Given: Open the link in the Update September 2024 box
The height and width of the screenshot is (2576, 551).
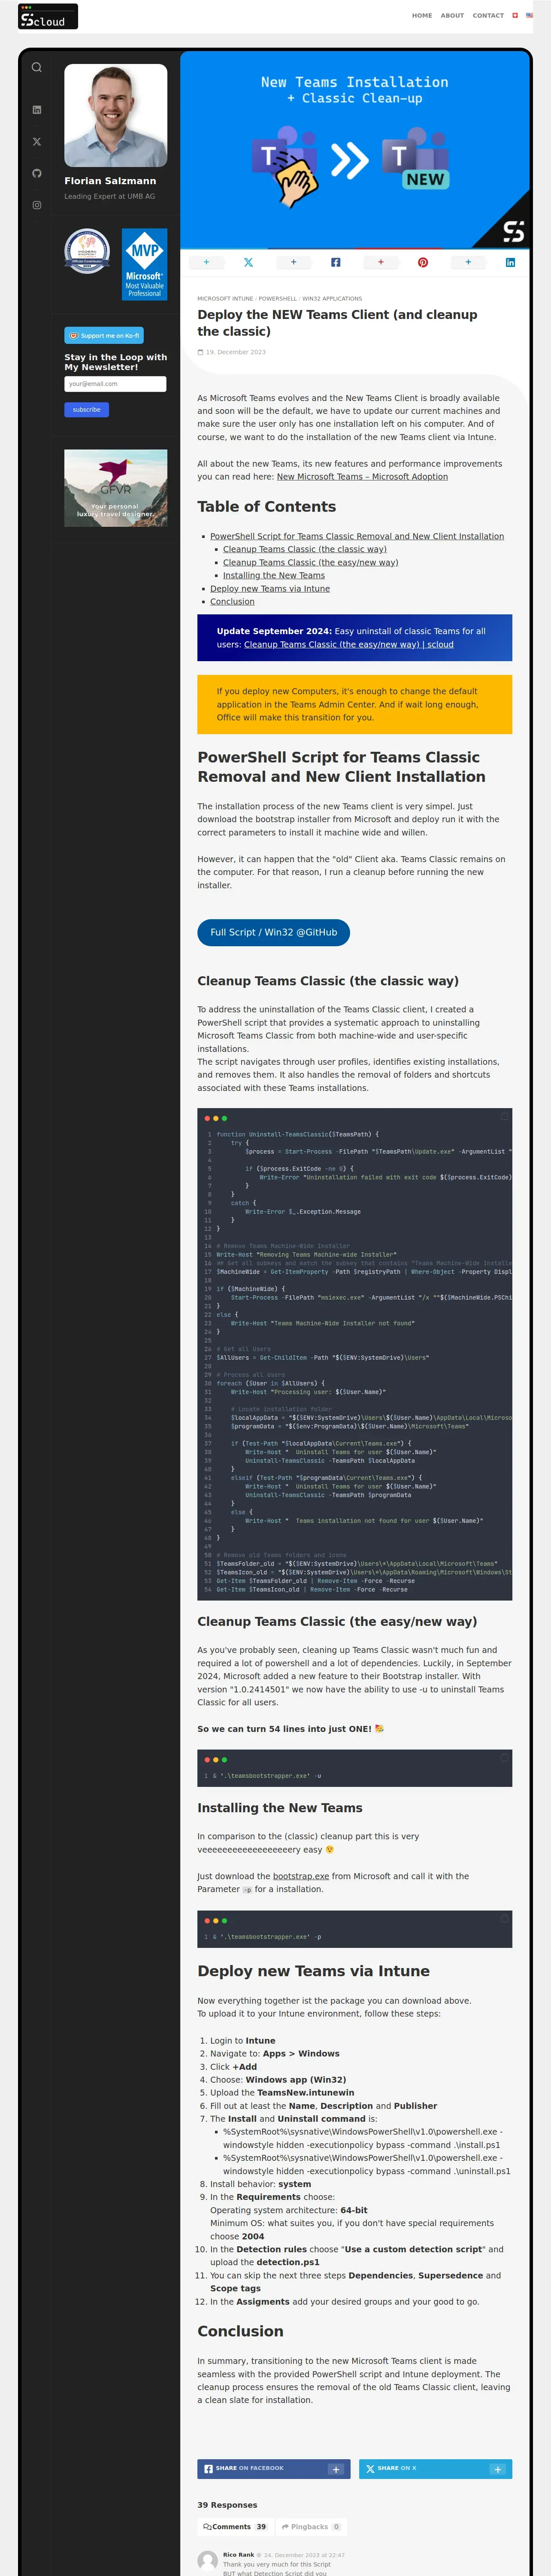Looking at the screenshot, I should coord(349,644).
